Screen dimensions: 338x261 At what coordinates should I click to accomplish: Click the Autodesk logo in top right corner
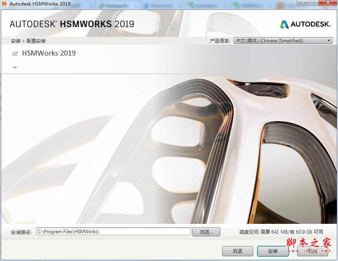(x=305, y=24)
